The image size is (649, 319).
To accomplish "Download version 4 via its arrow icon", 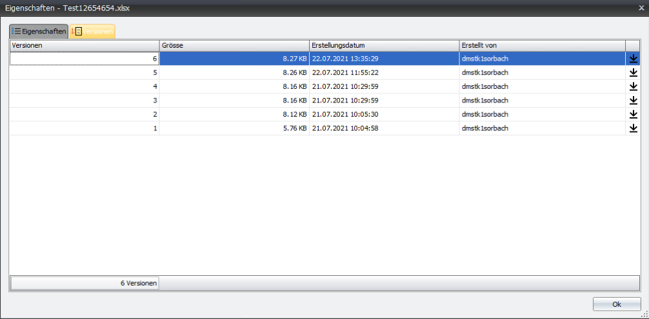I will [x=633, y=87].
